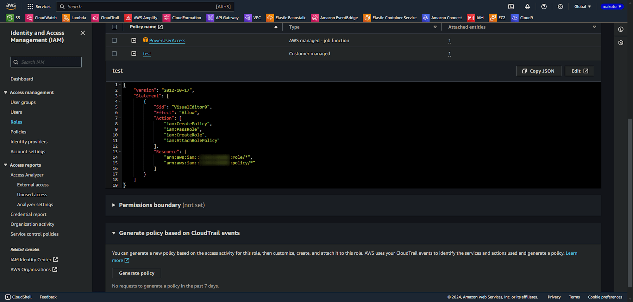This screenshot has width=633, height=302.
Task: Open the S3 favorite shortcut
Action: click(x=13, y=18)
